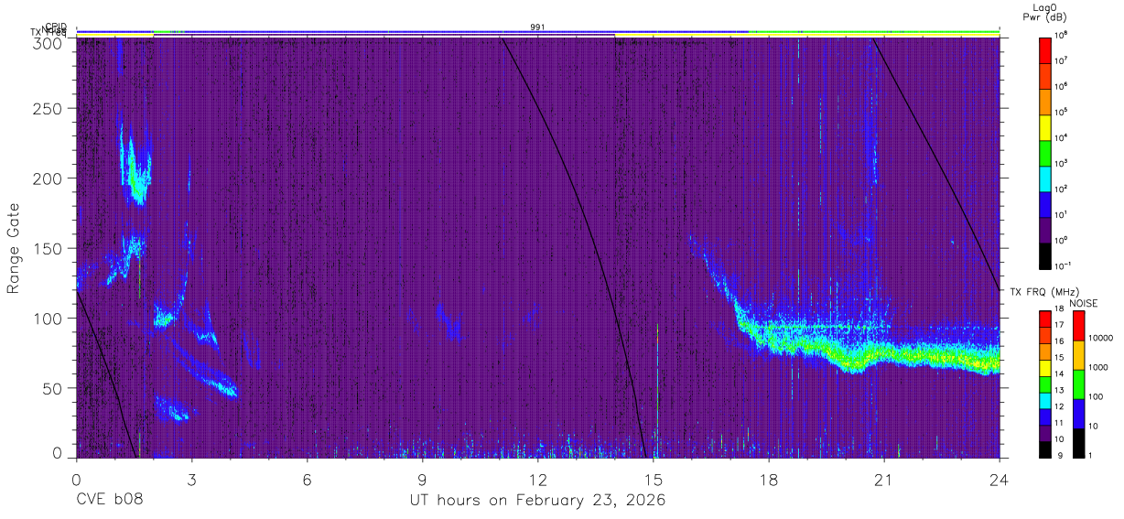Viewport: 1124px width, 519px height.
Task: Click the y-axis tick label '150'
Action: coord(50,248)
